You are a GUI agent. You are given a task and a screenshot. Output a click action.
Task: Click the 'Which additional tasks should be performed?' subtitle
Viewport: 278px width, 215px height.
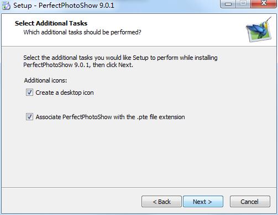tap(82, 32)
